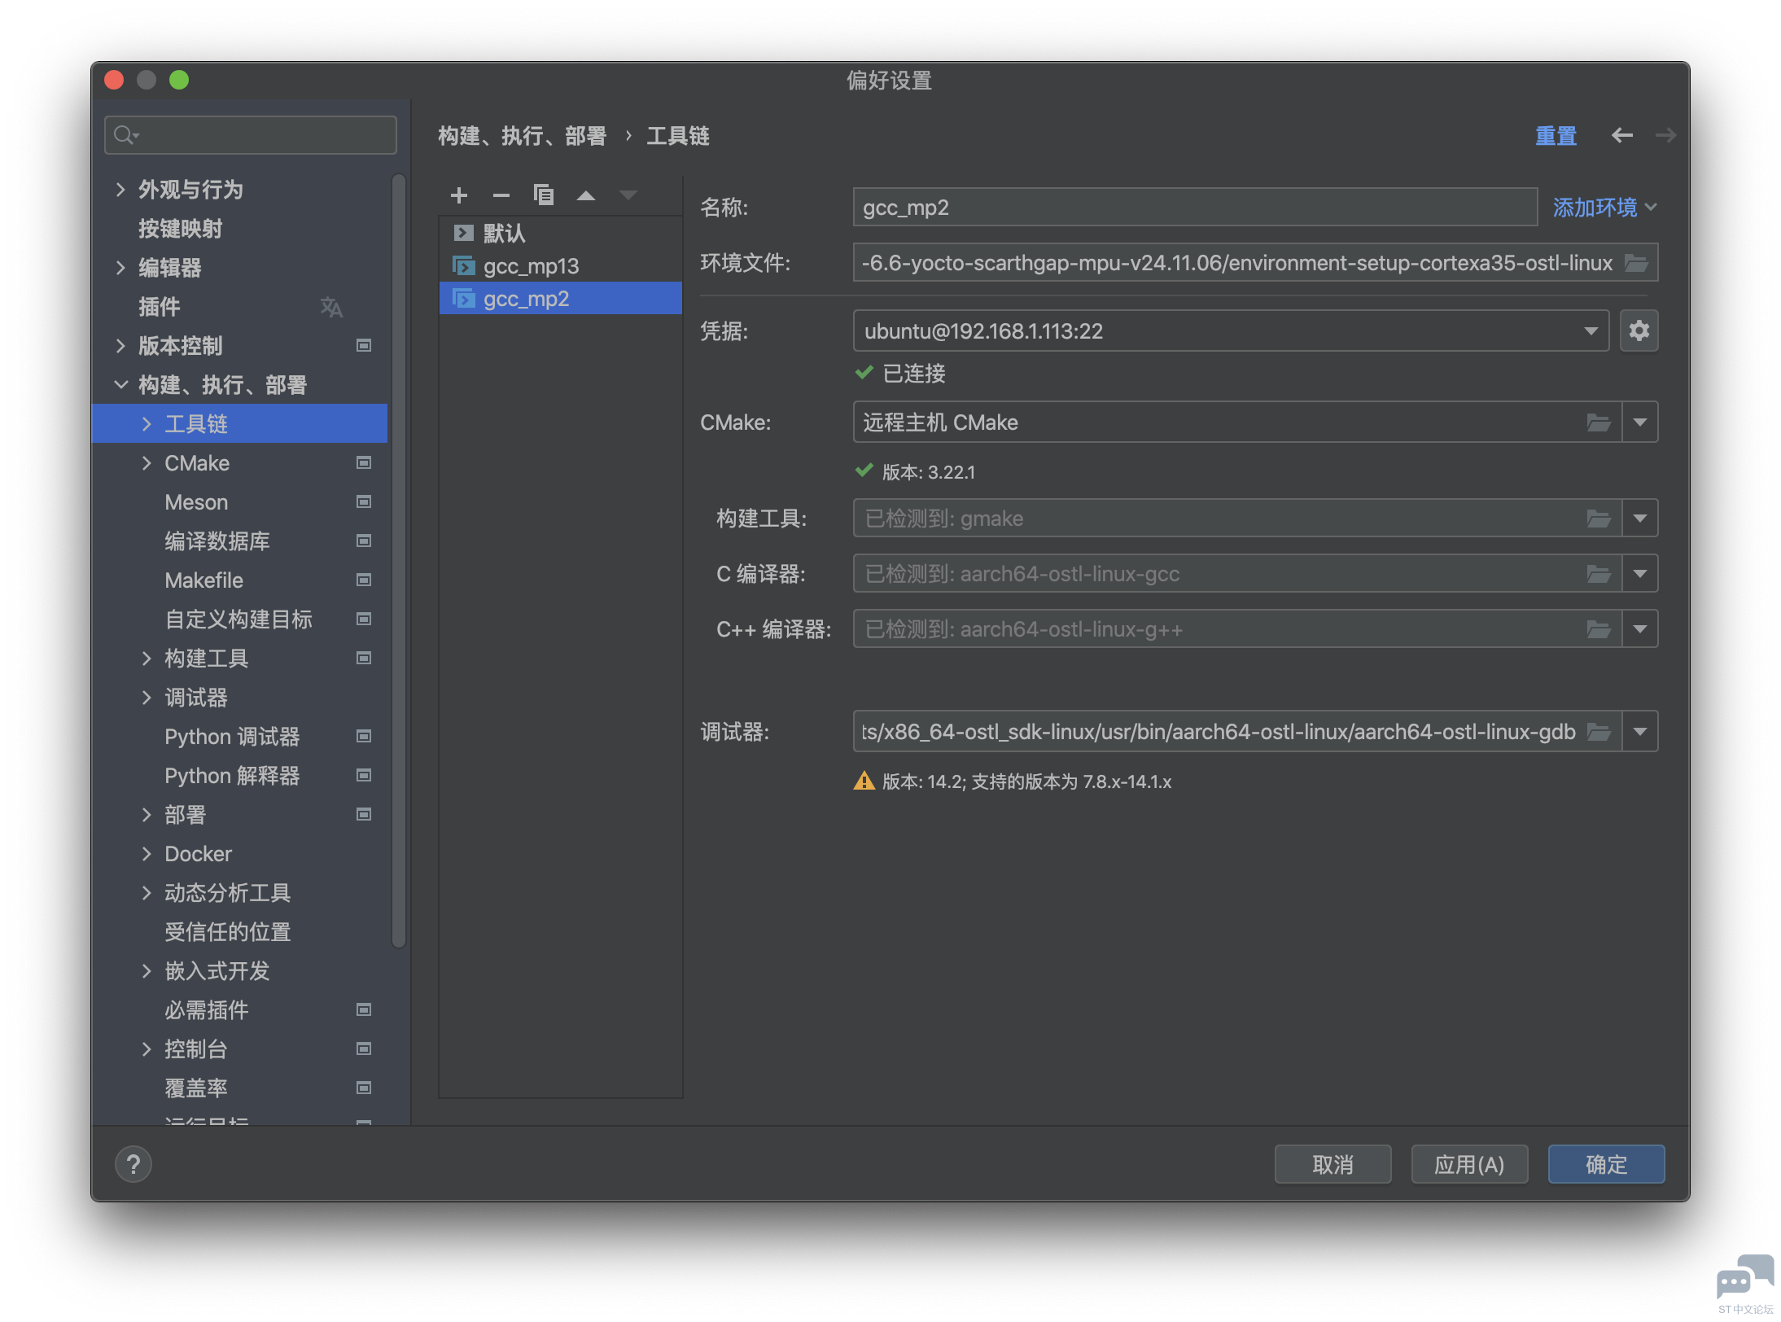Browse for environment file folder icon
1781x1322 pixels.
point(1636,263)
